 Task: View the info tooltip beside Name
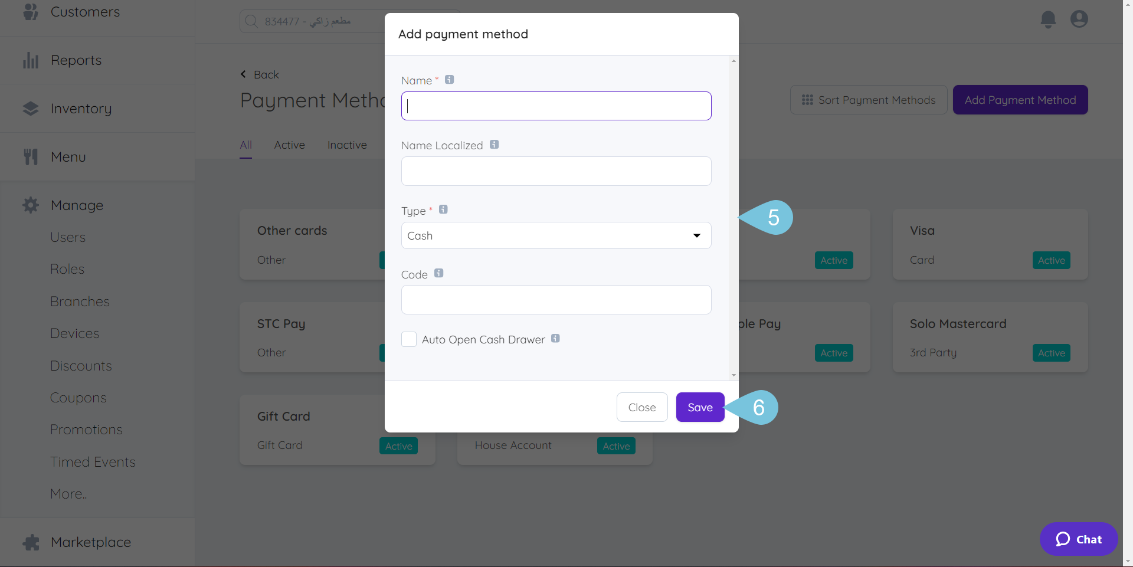tap(449, 79)
